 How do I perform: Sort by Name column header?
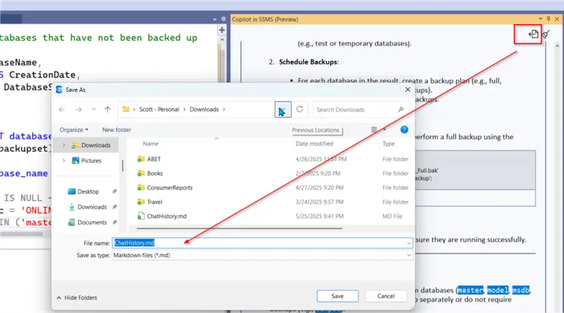(150, 144)
